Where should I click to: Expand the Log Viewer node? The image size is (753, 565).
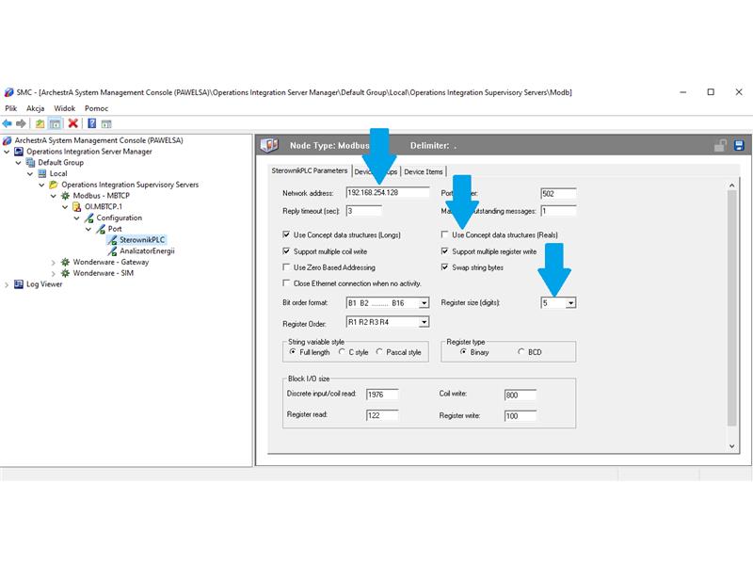[x=7, y=284]
